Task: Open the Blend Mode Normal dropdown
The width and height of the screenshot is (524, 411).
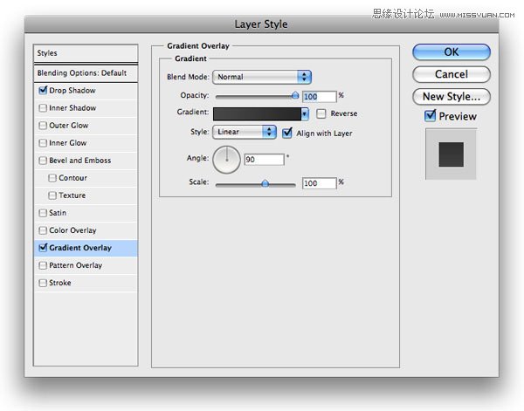Action: coord(262,77)
